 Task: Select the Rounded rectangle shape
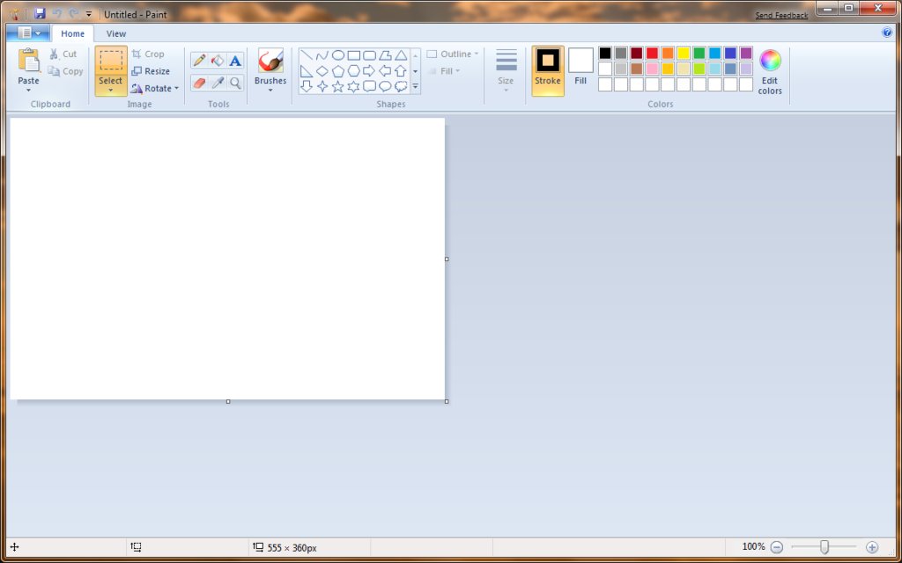point(369,55)
